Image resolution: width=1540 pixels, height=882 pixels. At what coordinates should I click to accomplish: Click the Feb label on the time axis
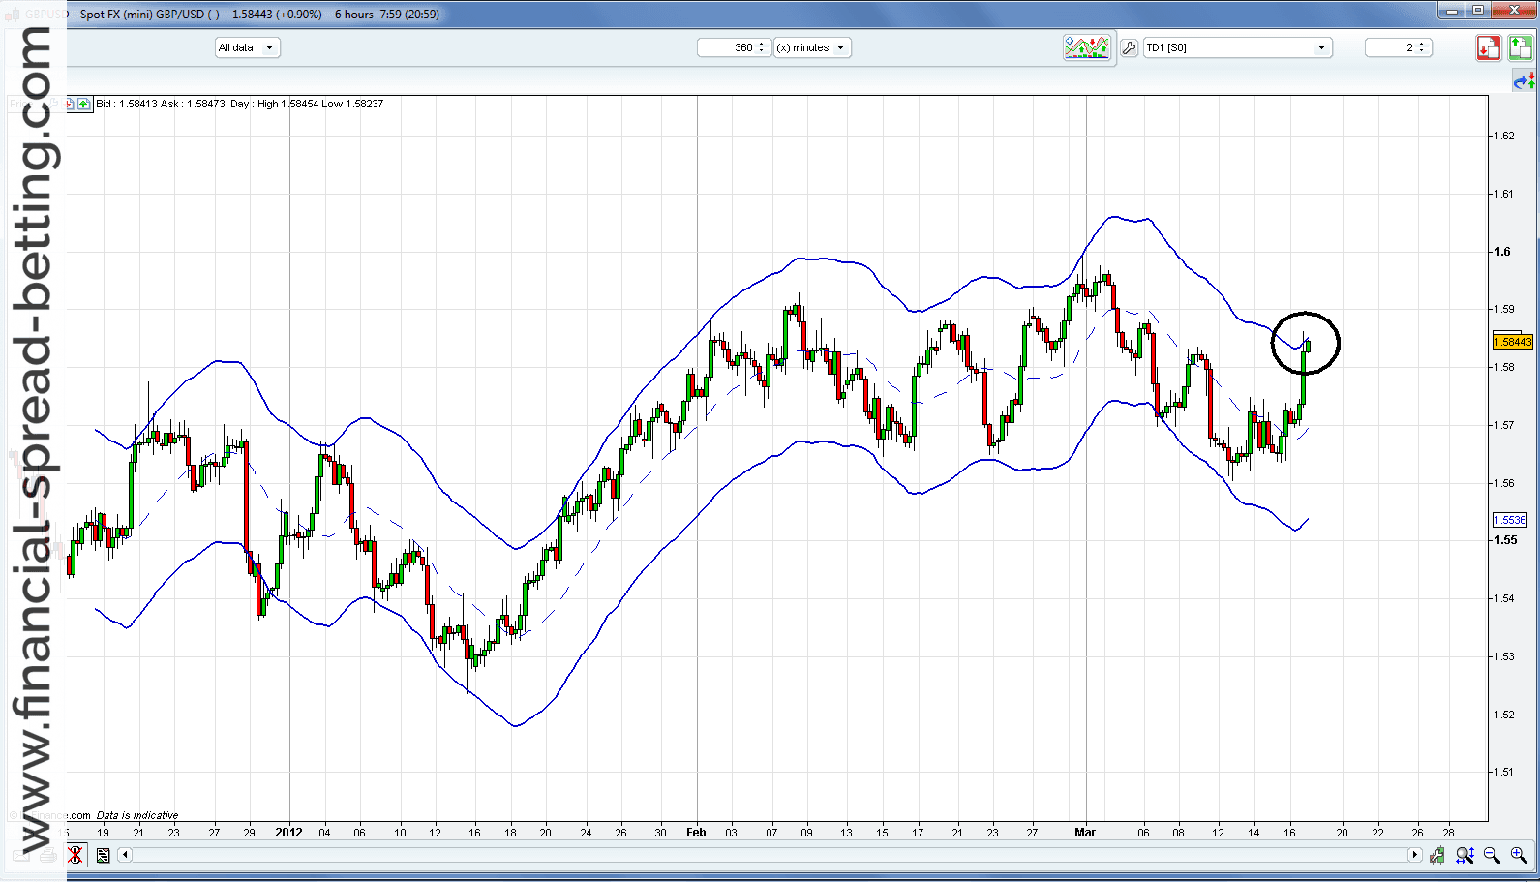[696, 832]
